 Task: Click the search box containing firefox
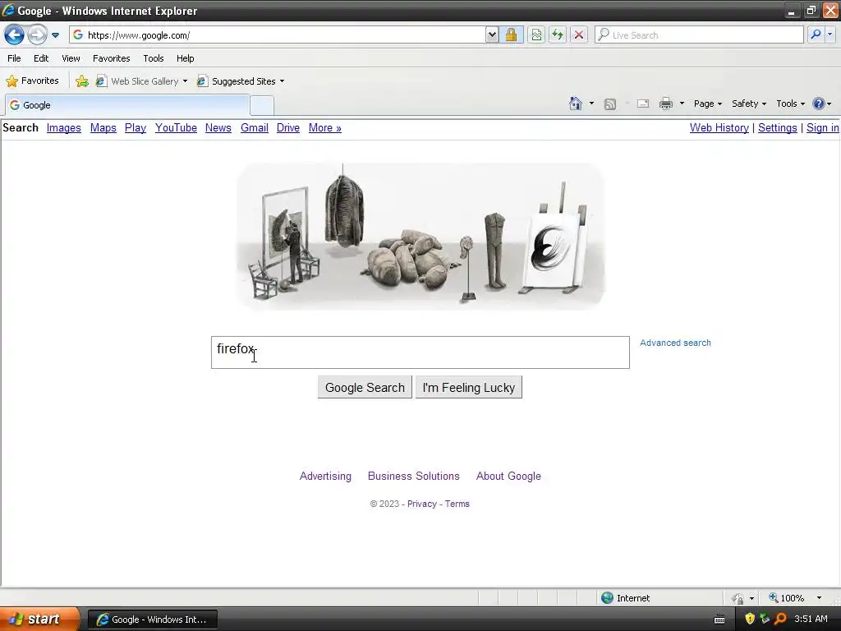tap(420, 352)
